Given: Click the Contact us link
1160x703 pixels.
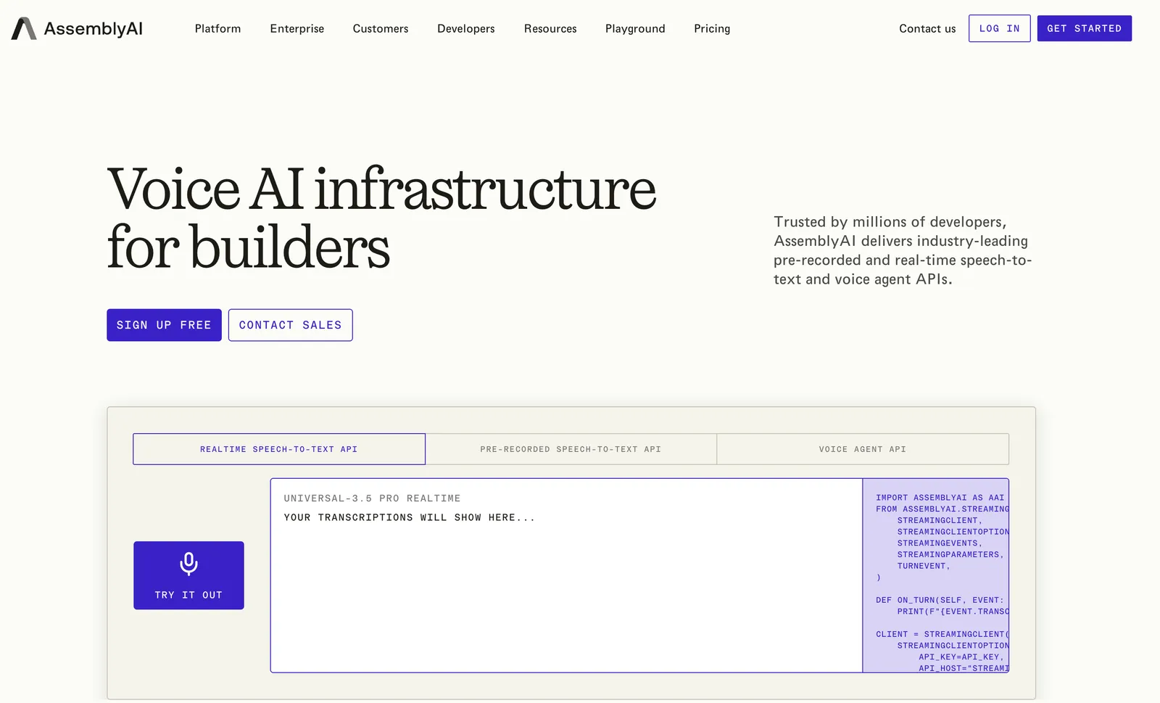Looking at the screenshot, I should click(x=927, y=28).
